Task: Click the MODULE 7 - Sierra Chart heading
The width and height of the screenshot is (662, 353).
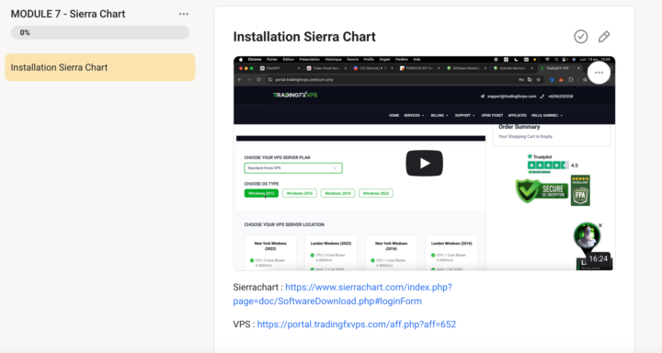Action: pyautogui.click(x=68, y=14)
